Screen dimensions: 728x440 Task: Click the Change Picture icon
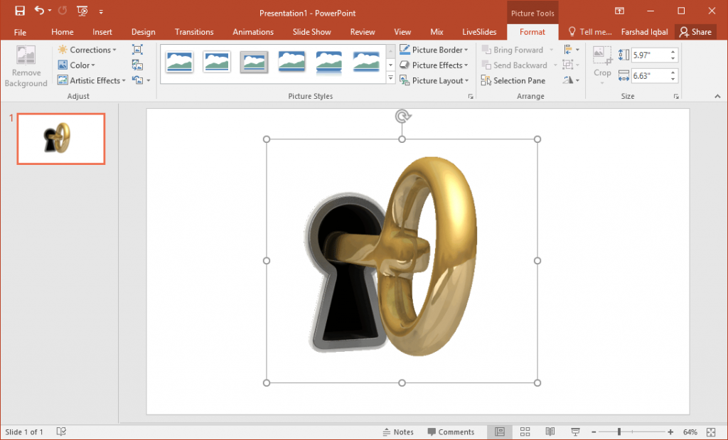coord(136,65)
